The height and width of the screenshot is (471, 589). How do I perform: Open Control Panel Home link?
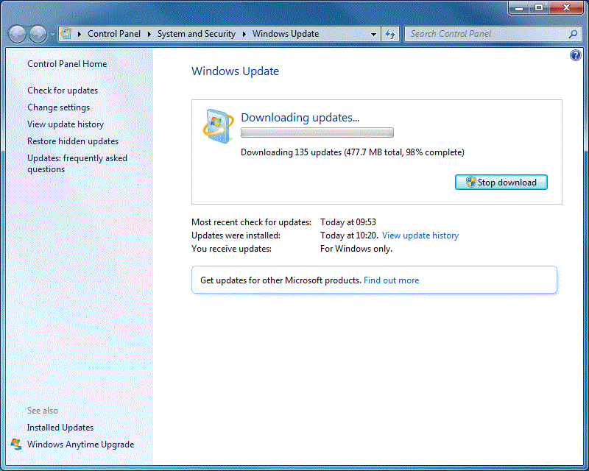[67, 64]
